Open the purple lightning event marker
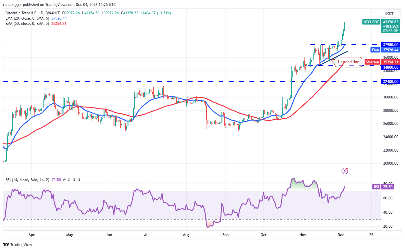The width and height of the screenshot is (405, 250). pyautogui.click(x=345, y=170)
